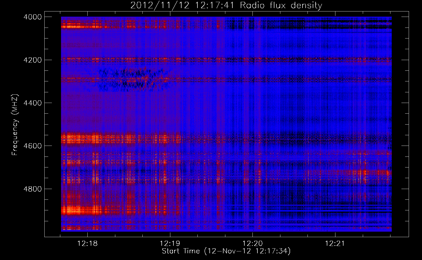
Task: Click the 12:18 time axis label
Action: (88, 244)
